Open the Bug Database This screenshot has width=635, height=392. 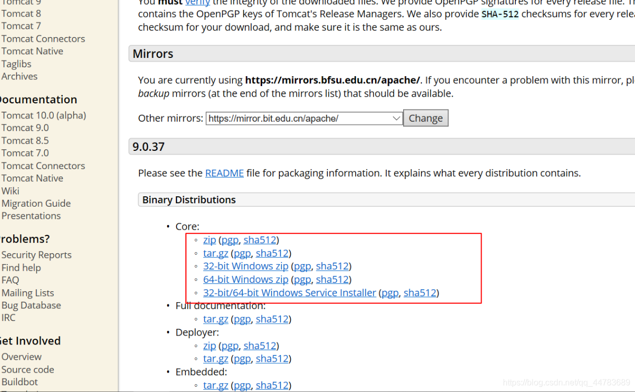pyautogui.click(x=31, y=305)
